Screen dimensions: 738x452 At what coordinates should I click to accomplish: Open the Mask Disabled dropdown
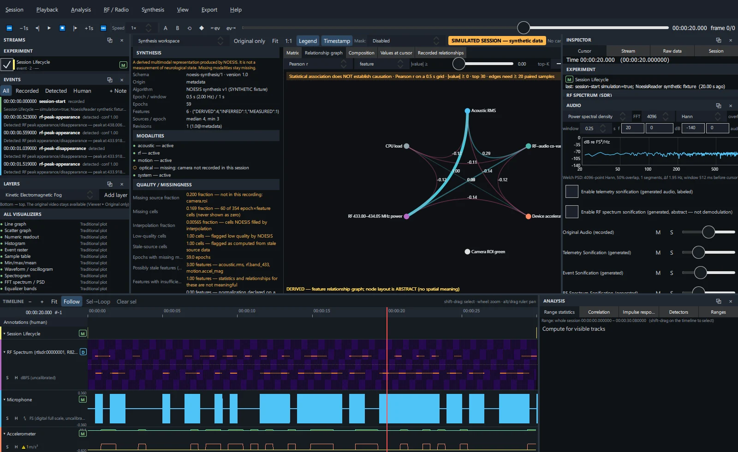coord(406,41)
